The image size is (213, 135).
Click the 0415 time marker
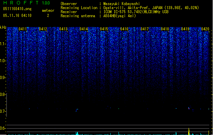[104, 29]
